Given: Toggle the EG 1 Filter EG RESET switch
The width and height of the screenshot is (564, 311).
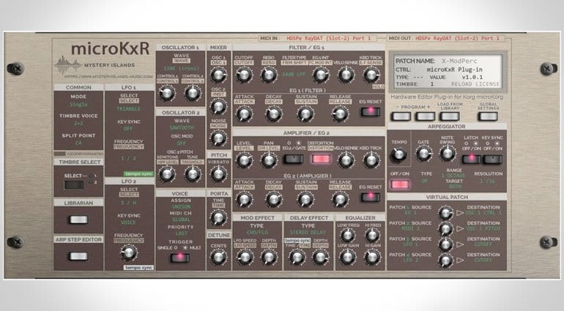Looking at the screenshot, I should click(370, 111).
